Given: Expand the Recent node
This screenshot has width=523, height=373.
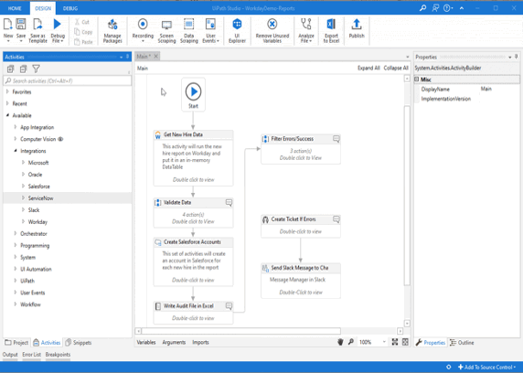Looking at the screenshot, I should (7, 103).
